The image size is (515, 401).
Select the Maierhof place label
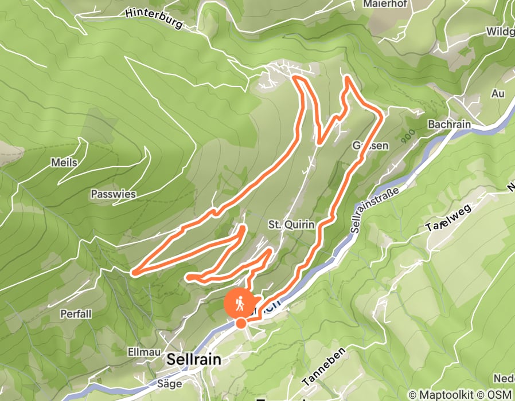[385, 4]
